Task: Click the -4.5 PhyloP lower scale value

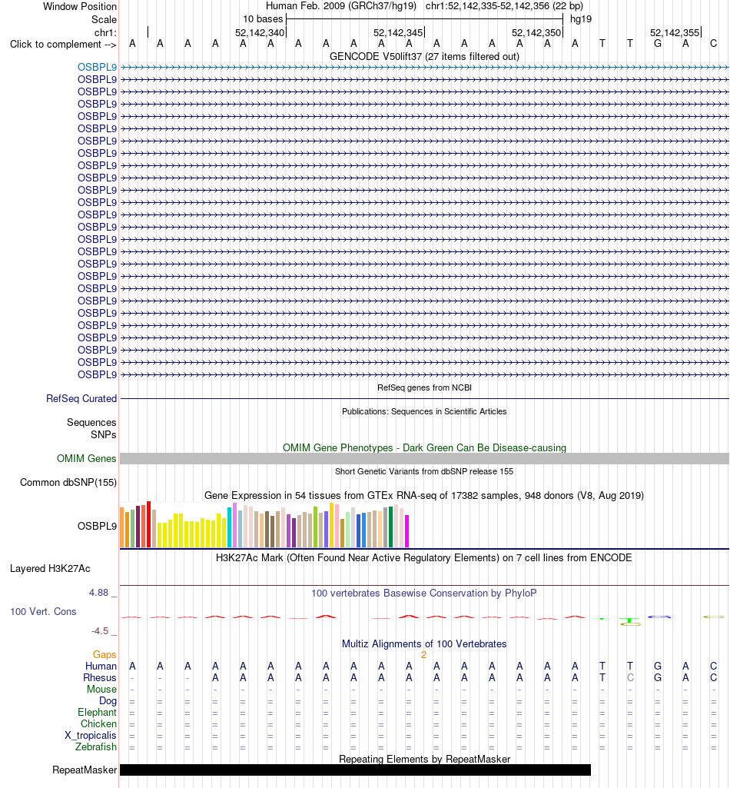Action: pyautogui.click(x=100, y=630)
